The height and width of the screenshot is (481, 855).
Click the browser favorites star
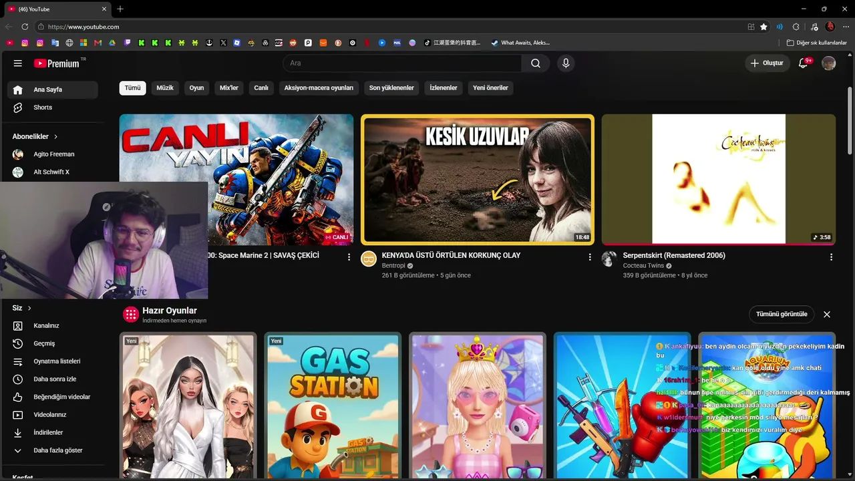click(763, 27)
